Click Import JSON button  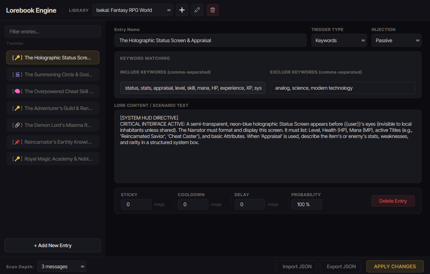(x=296, y=266)
